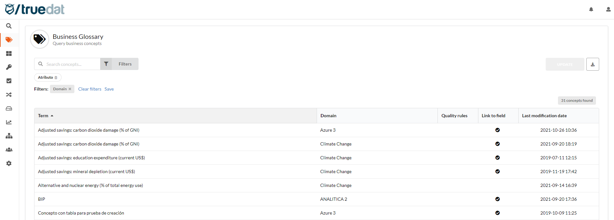Open the users group icon in sidebar
This screenshot has height=220, width=614.
(9, 150)
